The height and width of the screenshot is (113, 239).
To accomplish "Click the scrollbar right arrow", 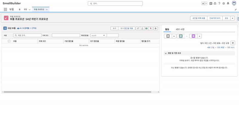I will (x=158, y=92).
